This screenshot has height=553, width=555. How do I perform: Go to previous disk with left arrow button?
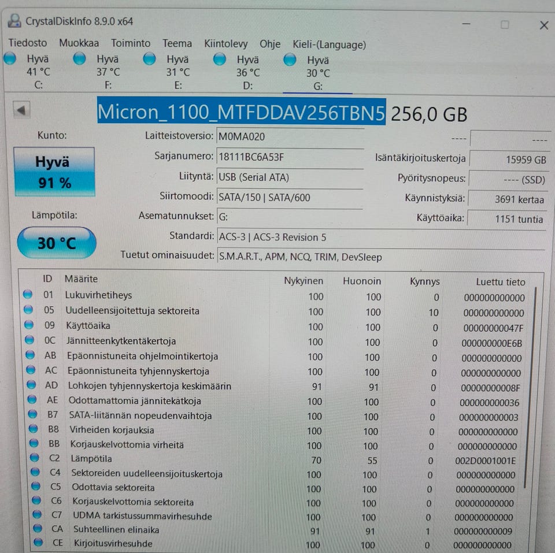[21, 110]
